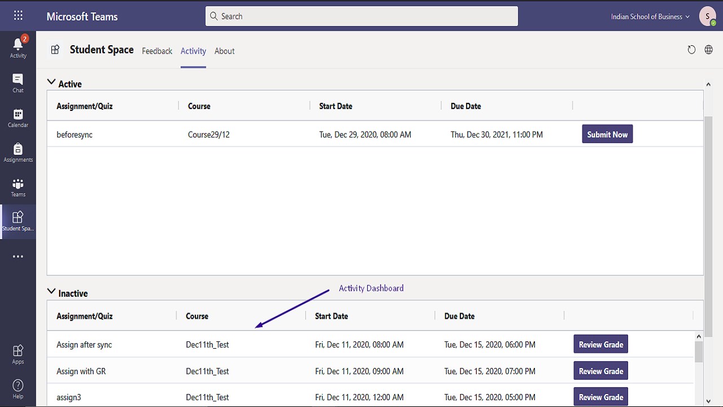Viewport: 723px width, 407px height.
Task: Collapse the Active section chevron
Action: point(51,82)
